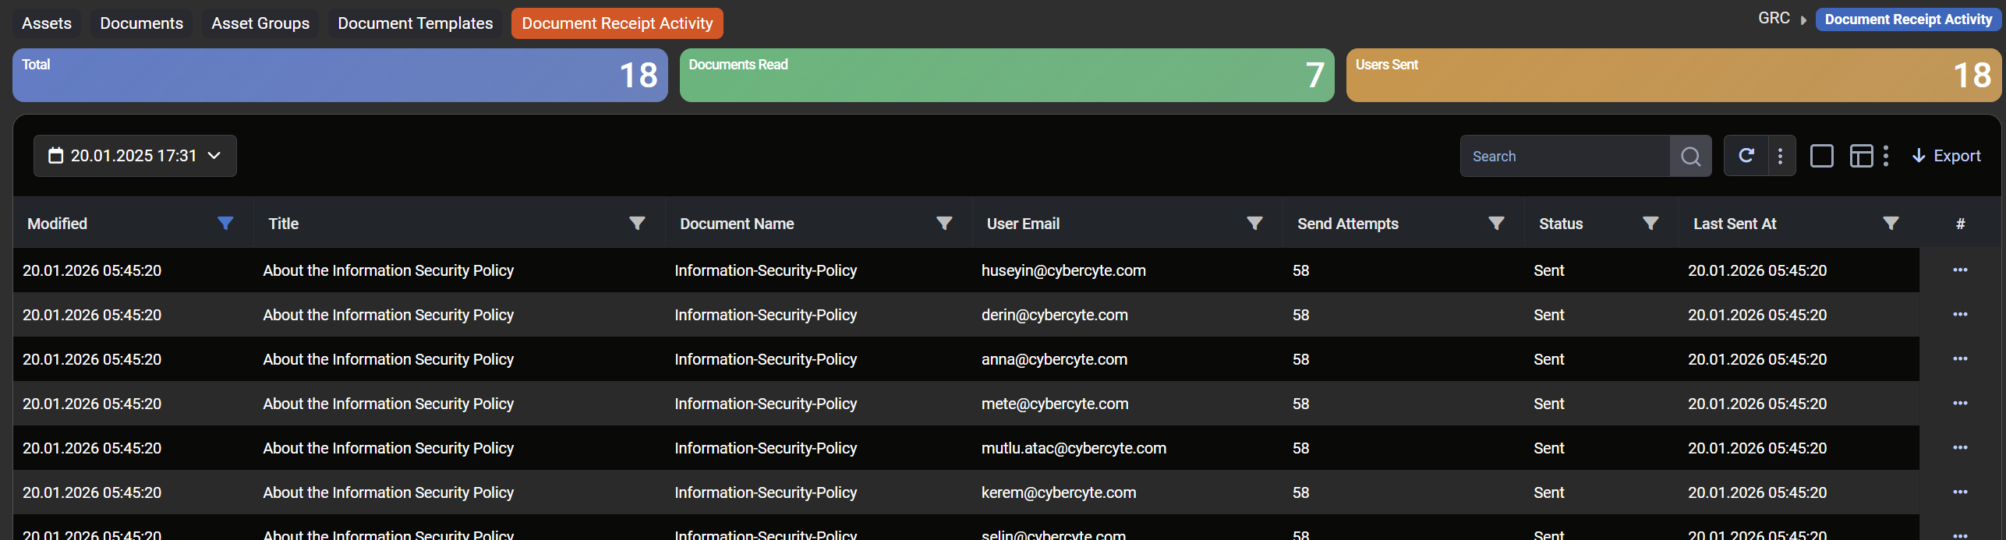Viewport: 2006px width, 540px height.
Task: Type in the Search input field
Action: coord(1565,157)
